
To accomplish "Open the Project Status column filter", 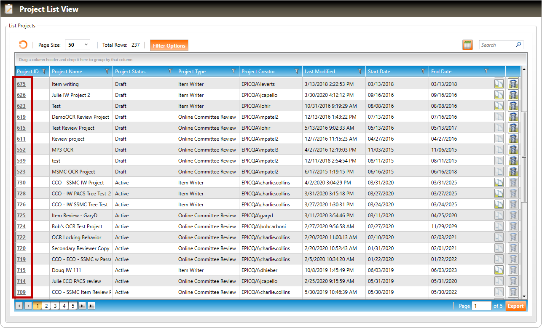I will coord(170,72).
